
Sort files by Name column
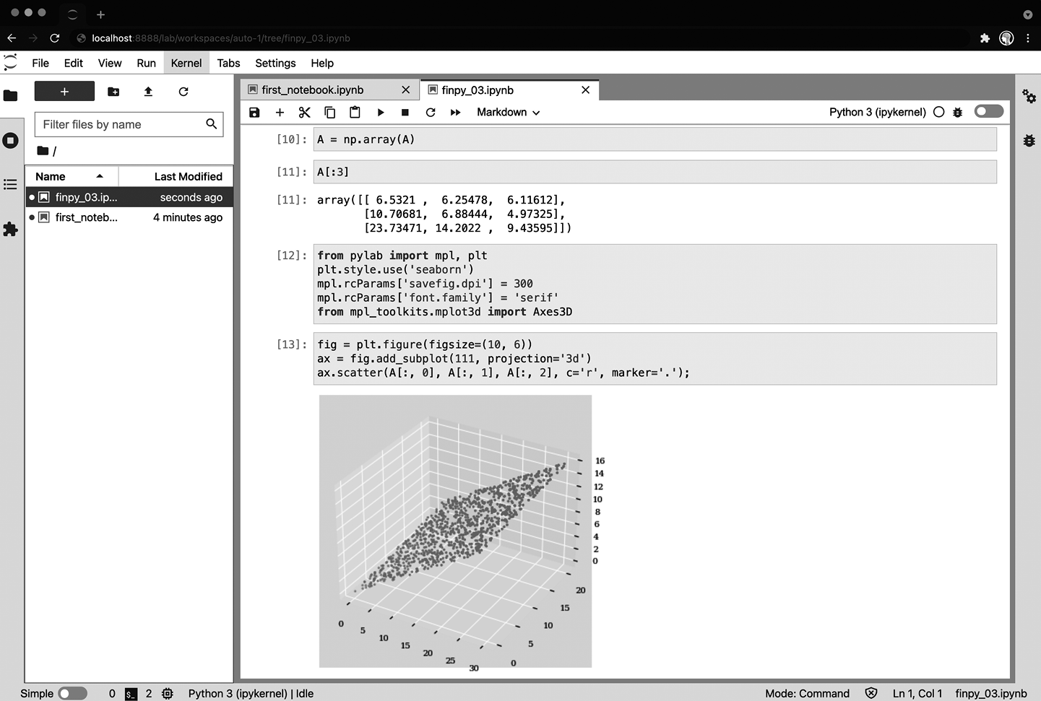51,177
